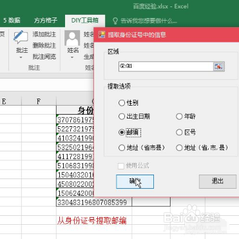The height and width of the screenshot is (239, 239).
Task: Select the 地址（省市县）radio option
Action: pos(122,148)
